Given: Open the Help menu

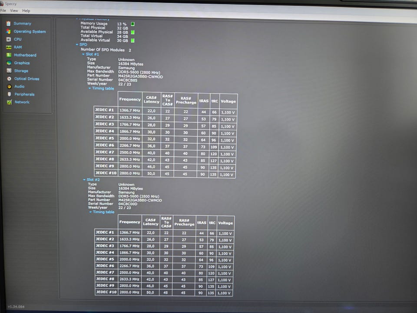Looking at the screenshot, I should coord(26,10).
